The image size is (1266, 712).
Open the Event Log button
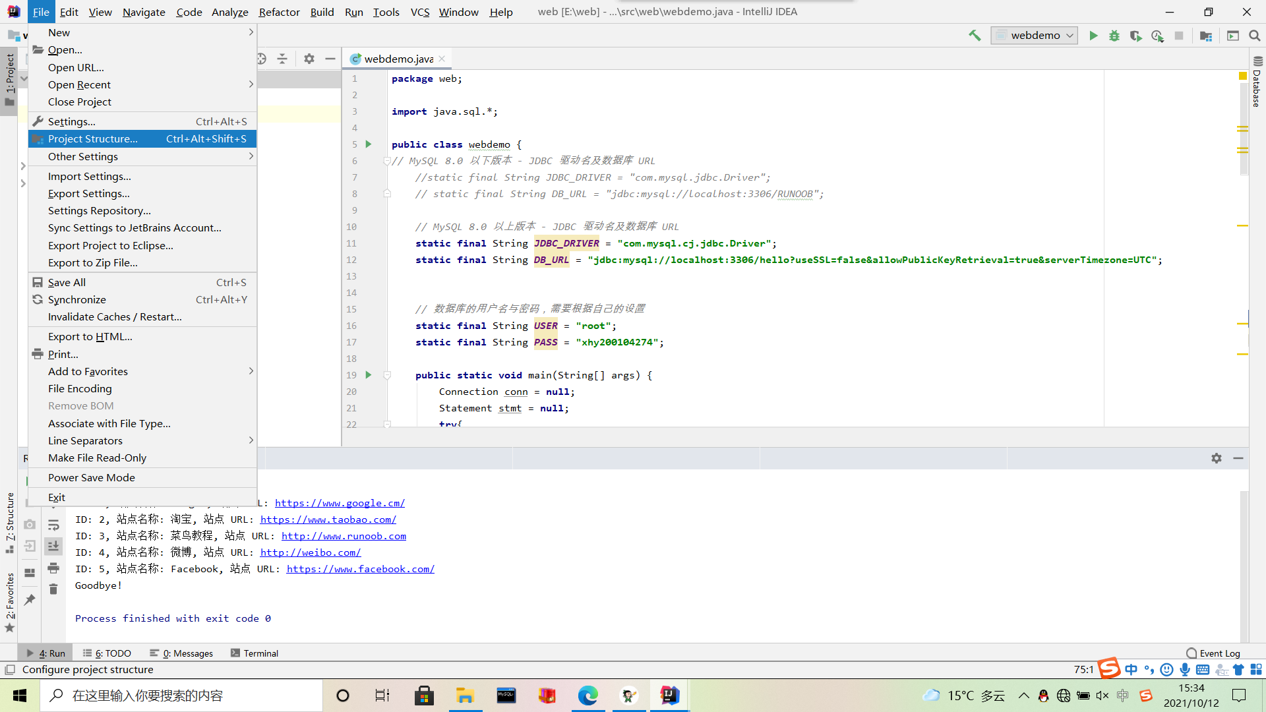pyautogui.click(x=1213, y=653)
